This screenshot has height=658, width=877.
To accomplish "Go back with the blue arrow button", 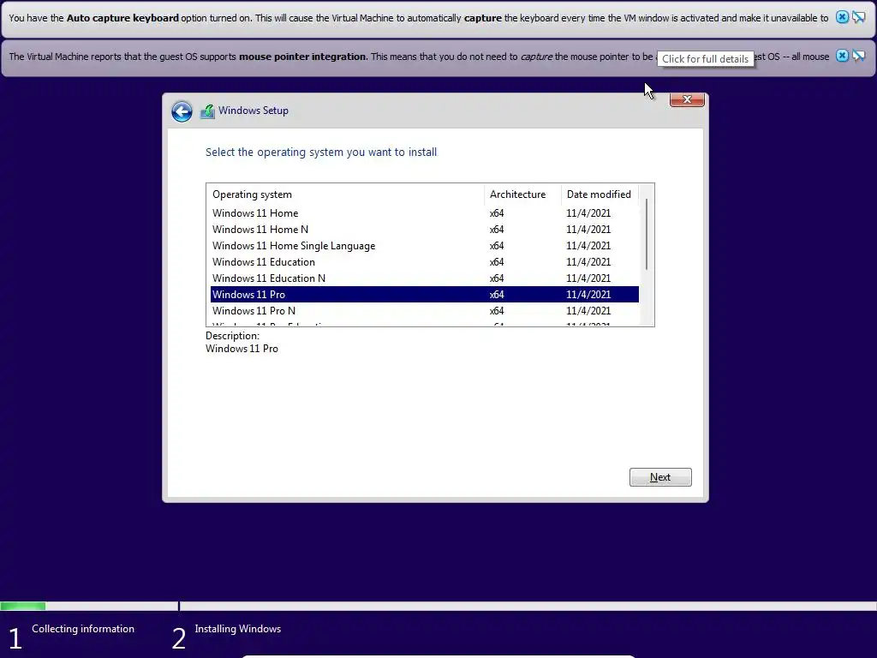I will click(182, 111).
